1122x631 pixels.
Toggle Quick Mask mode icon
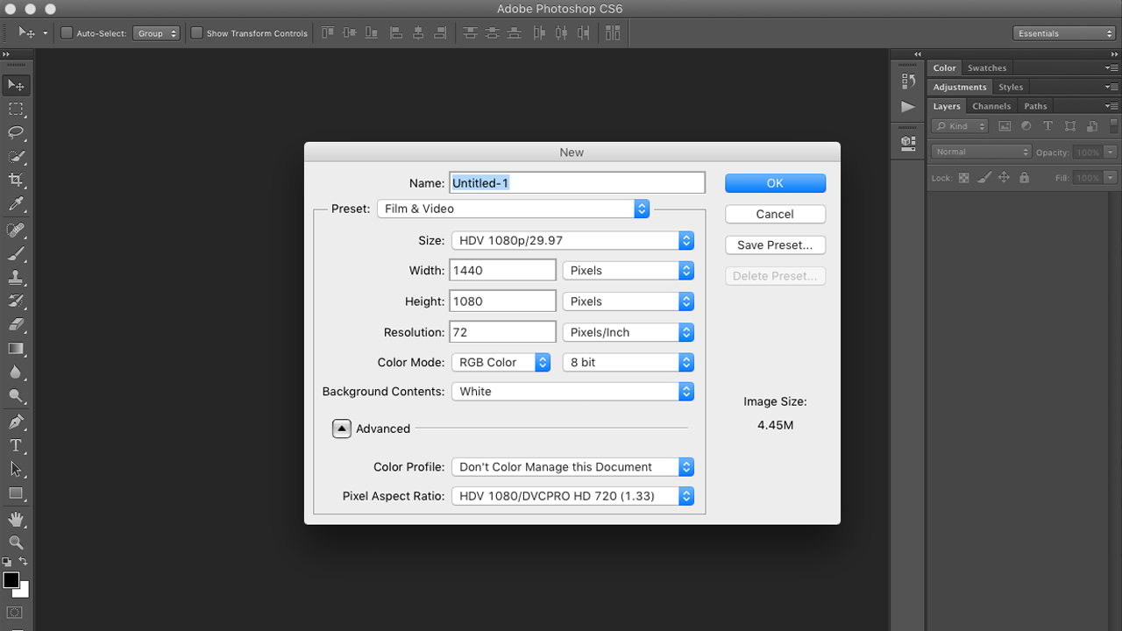click(16, 613)
